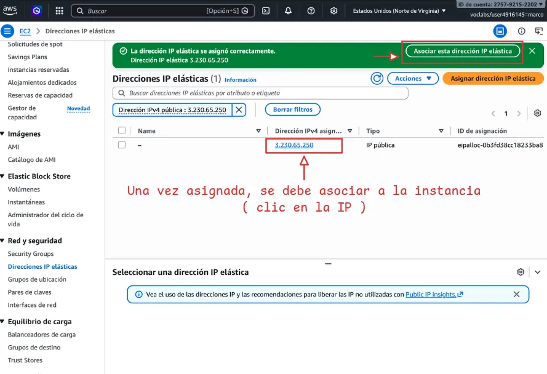This screenshot has height=374, width=547.
Task: Open the top bar settings gear
Action: coord(334,11)
